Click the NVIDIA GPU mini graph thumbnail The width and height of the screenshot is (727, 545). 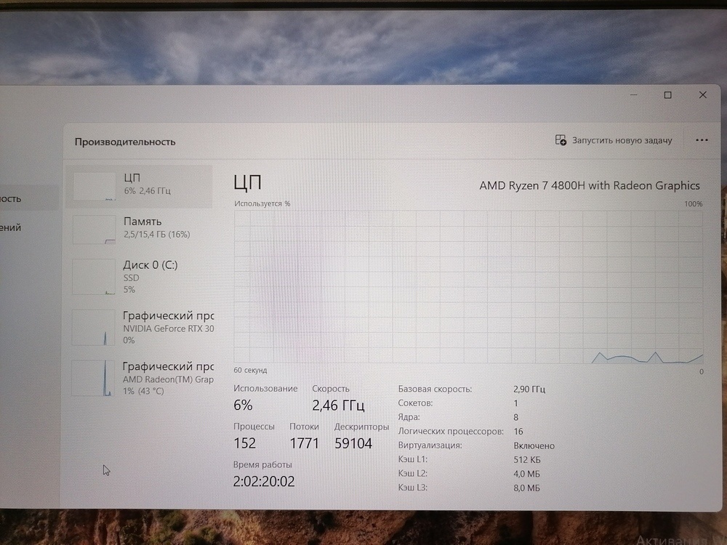pyautogui.click(x=95, y=328)
